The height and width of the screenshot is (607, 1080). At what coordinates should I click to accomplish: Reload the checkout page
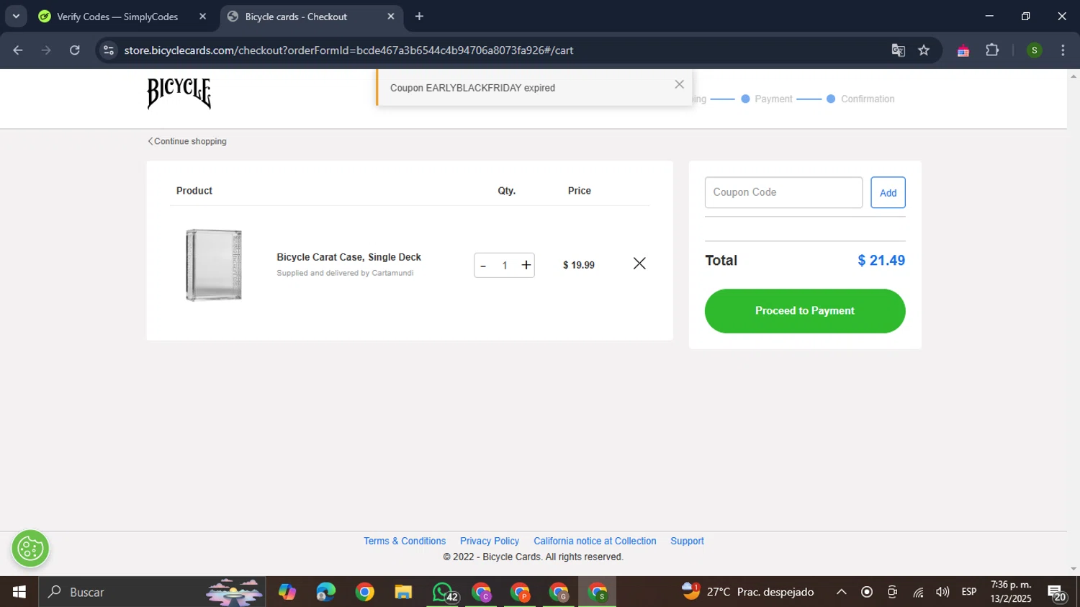tap(74, 50)
